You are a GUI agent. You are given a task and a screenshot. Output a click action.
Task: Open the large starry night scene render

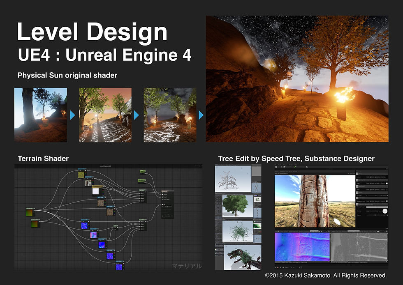[297, 79]
